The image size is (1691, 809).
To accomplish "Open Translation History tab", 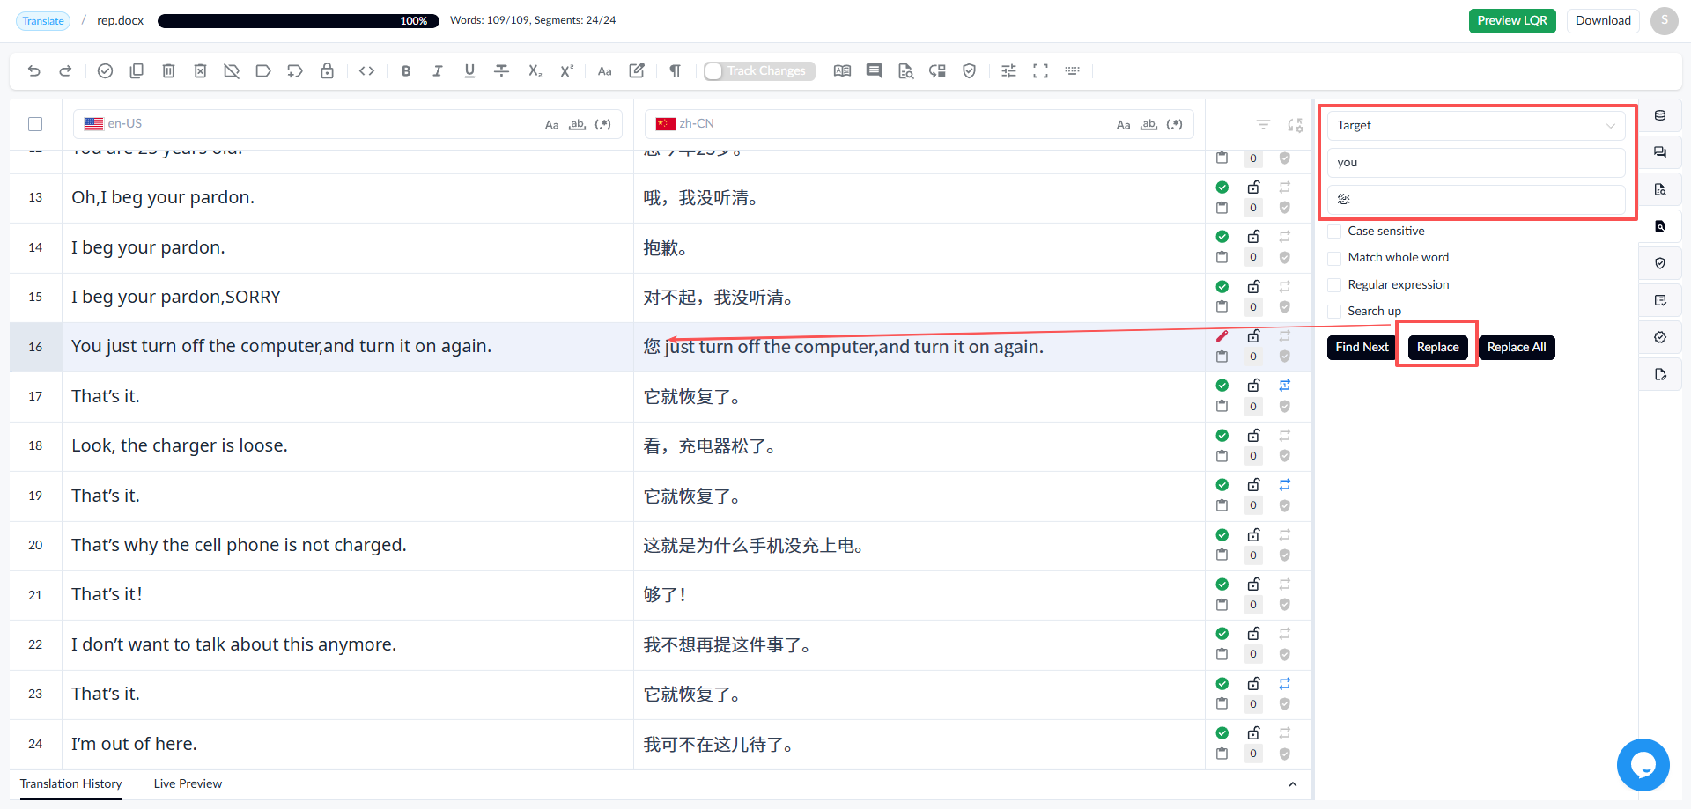I will [x=71, y=784].
